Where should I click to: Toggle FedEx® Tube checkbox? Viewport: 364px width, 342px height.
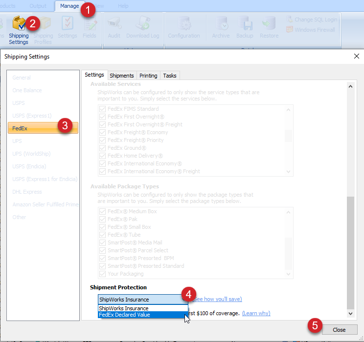click(x=102, y=235)
